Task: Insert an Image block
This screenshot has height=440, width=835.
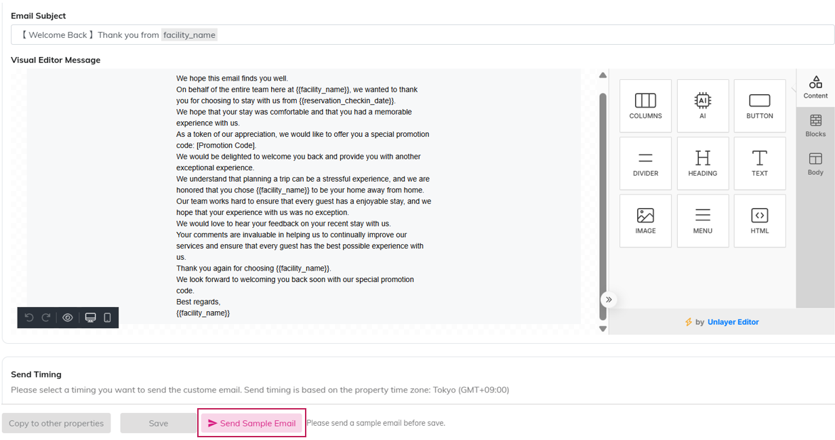Action: 645,221
